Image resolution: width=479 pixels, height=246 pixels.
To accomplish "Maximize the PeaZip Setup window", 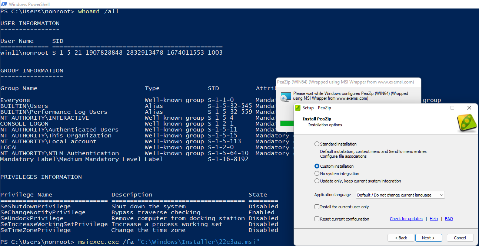I will (x=452, y=108).
